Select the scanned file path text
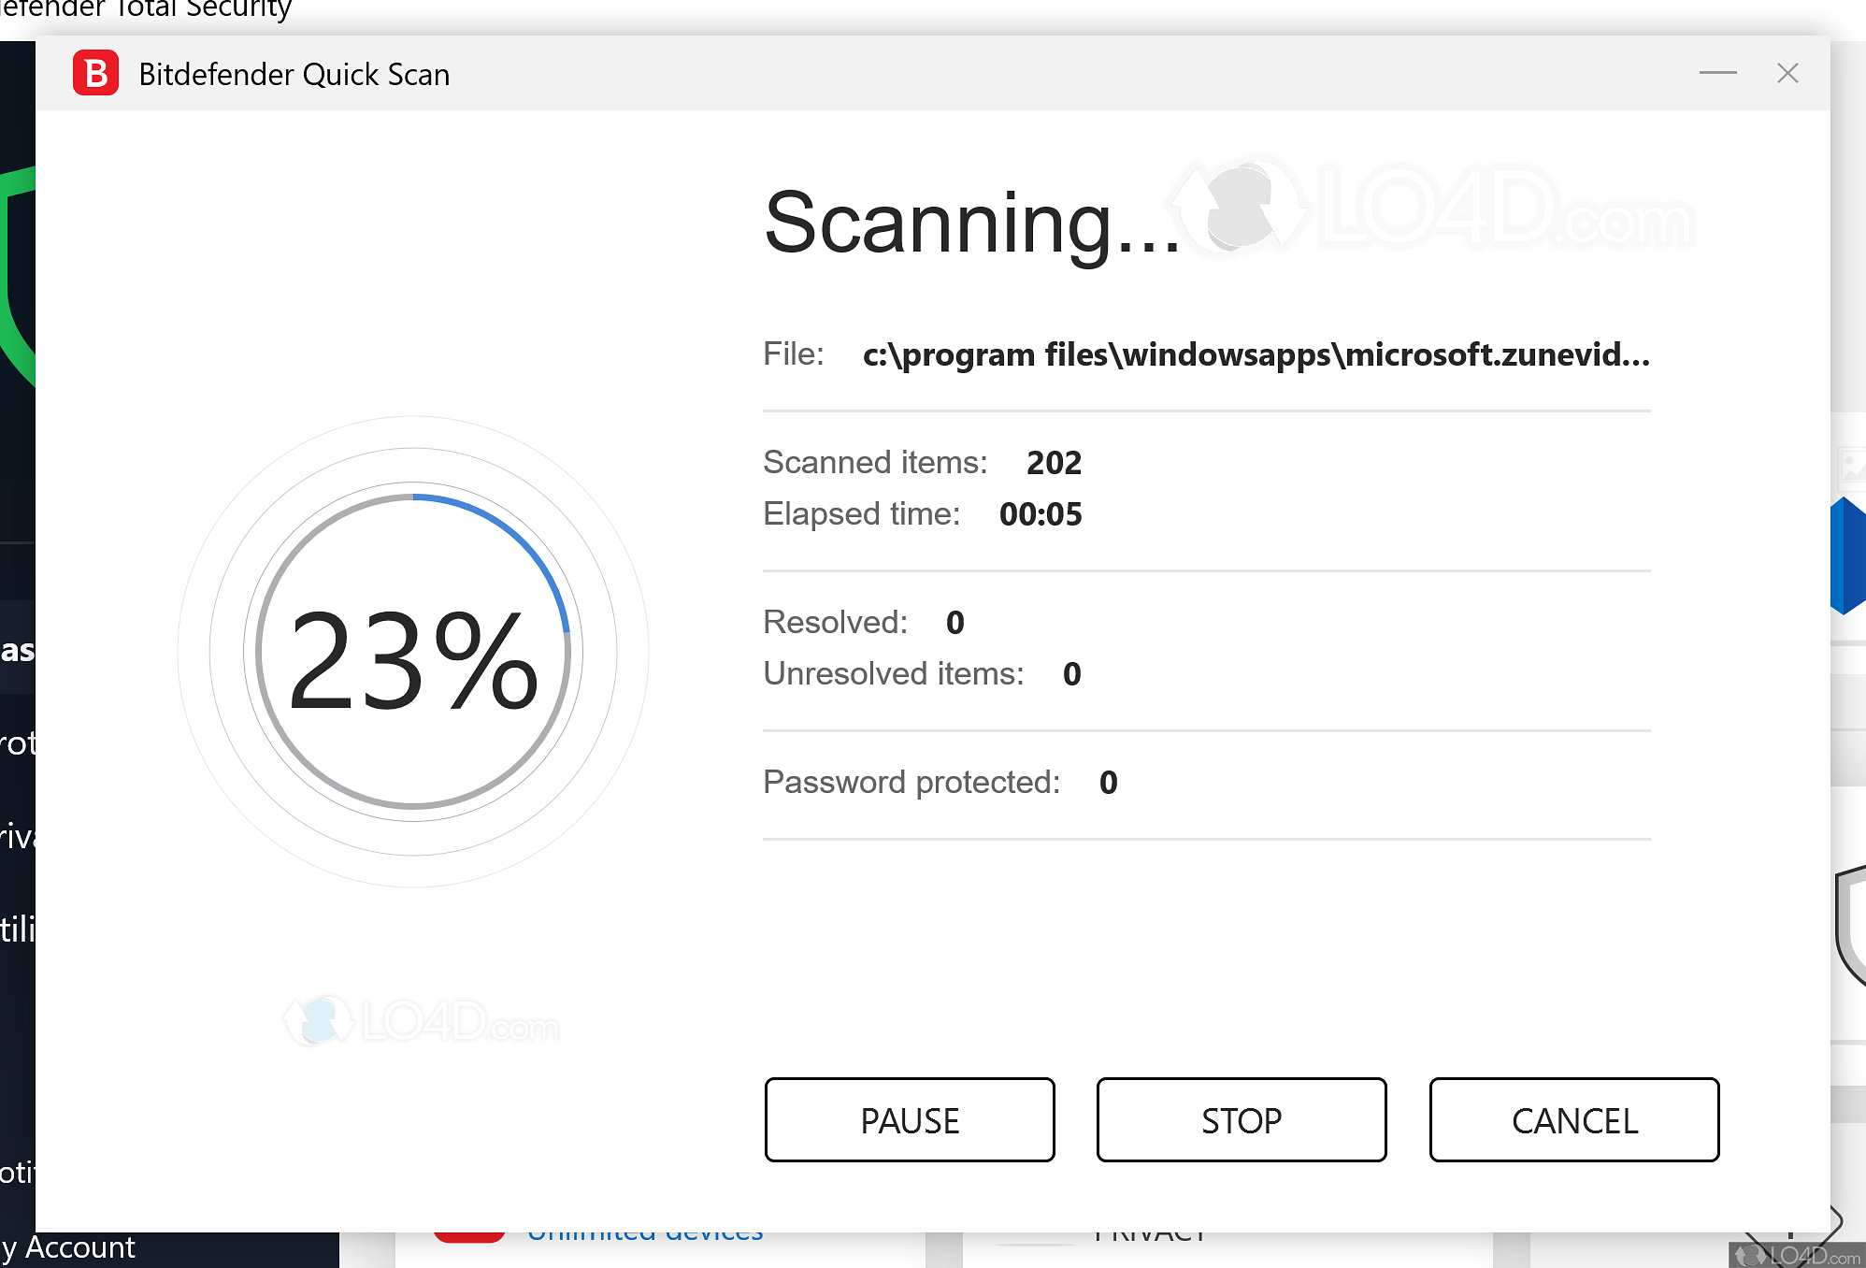The height and width of the screenshot is (1268, 1866). pos(1256,354)
